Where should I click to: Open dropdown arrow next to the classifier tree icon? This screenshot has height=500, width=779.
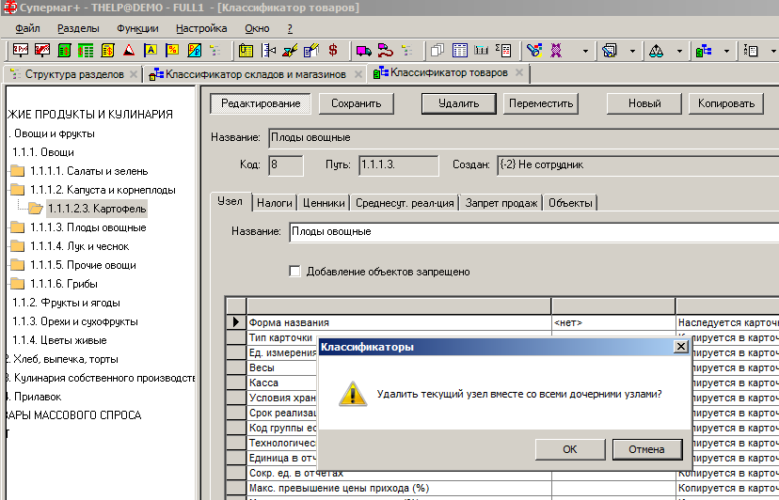pyautogui.click(x=726, y=51)
